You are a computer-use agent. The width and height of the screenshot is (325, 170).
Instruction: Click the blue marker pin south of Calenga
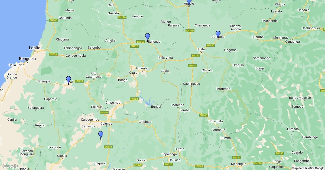[101, 135]
